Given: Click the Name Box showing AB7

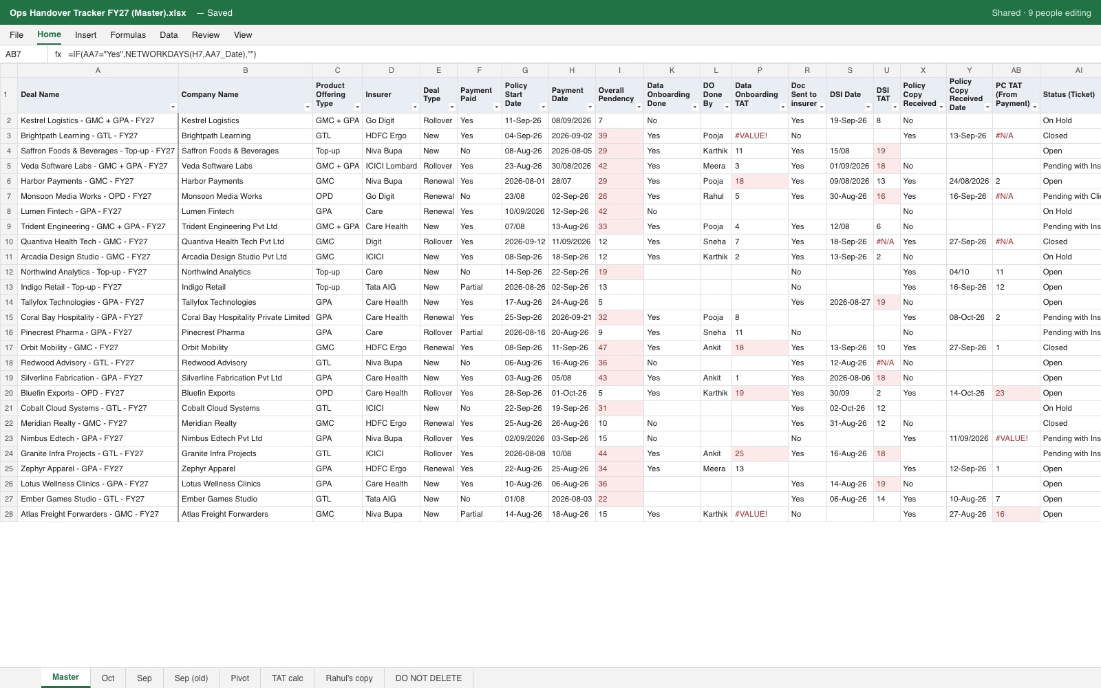Looking at the screenshot, I should (24, 54).
